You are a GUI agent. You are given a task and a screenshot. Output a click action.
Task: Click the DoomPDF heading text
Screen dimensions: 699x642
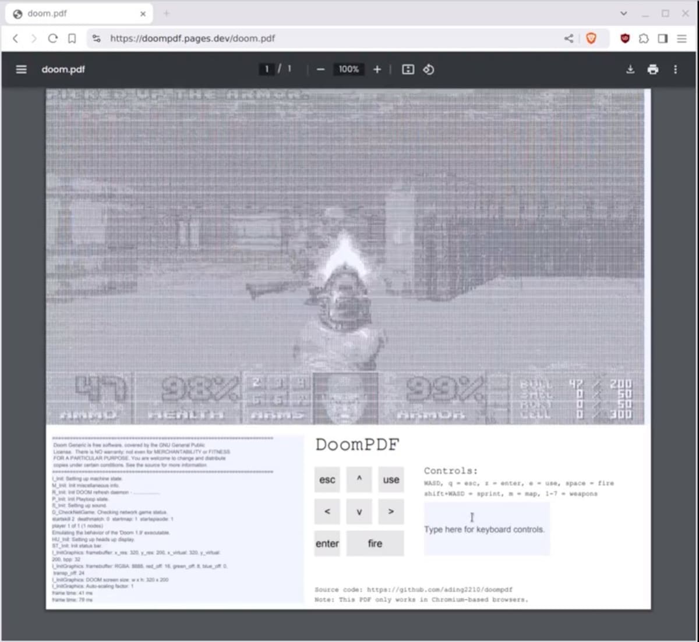tap(358, 445)
